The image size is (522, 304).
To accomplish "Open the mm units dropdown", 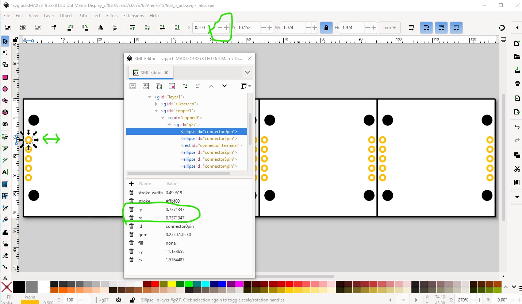I will [390, 28].
